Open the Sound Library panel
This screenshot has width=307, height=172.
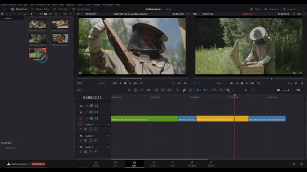81,9
